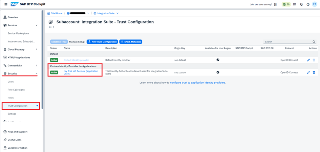This screenshot has width=320, height=152.
Task: Click User Logon checkmark for sap.custom
Action: coord(218,72)
